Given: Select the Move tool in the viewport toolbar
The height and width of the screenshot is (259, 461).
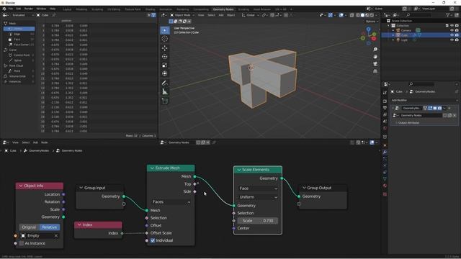Looking at the screenshot, I should 165,48.
